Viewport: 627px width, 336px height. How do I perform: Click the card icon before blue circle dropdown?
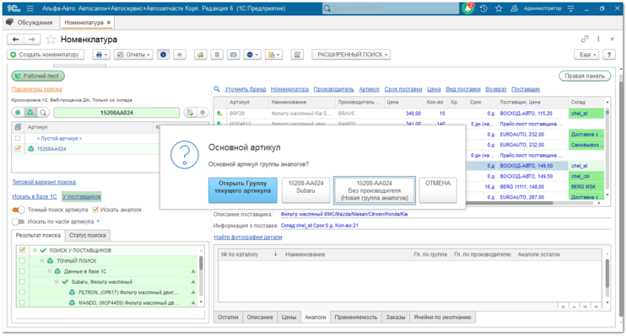coord(234,55)
